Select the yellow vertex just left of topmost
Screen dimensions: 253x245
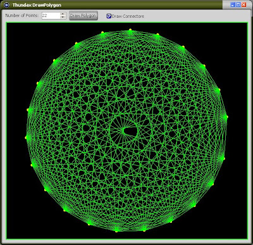(102, 32)
